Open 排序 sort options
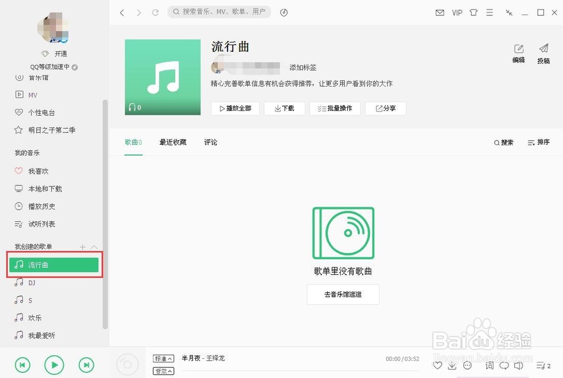This screenshot has height=378, width=563. pyautogui.click(x=538, y=143)
